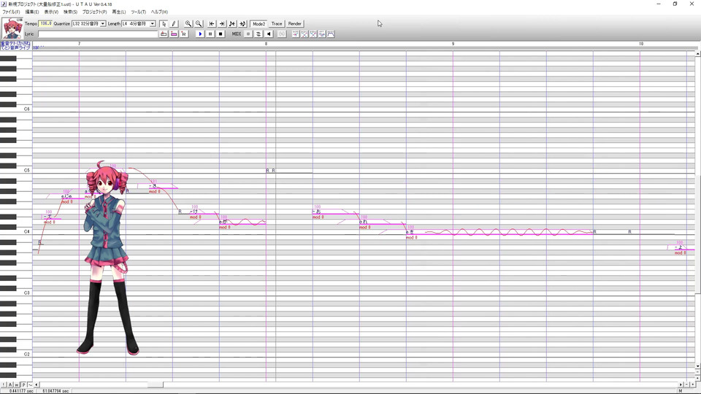Click the horizontal zoom plus button at bottom right
The height and width of the screenshot is (394, 701).
(692, 385)
